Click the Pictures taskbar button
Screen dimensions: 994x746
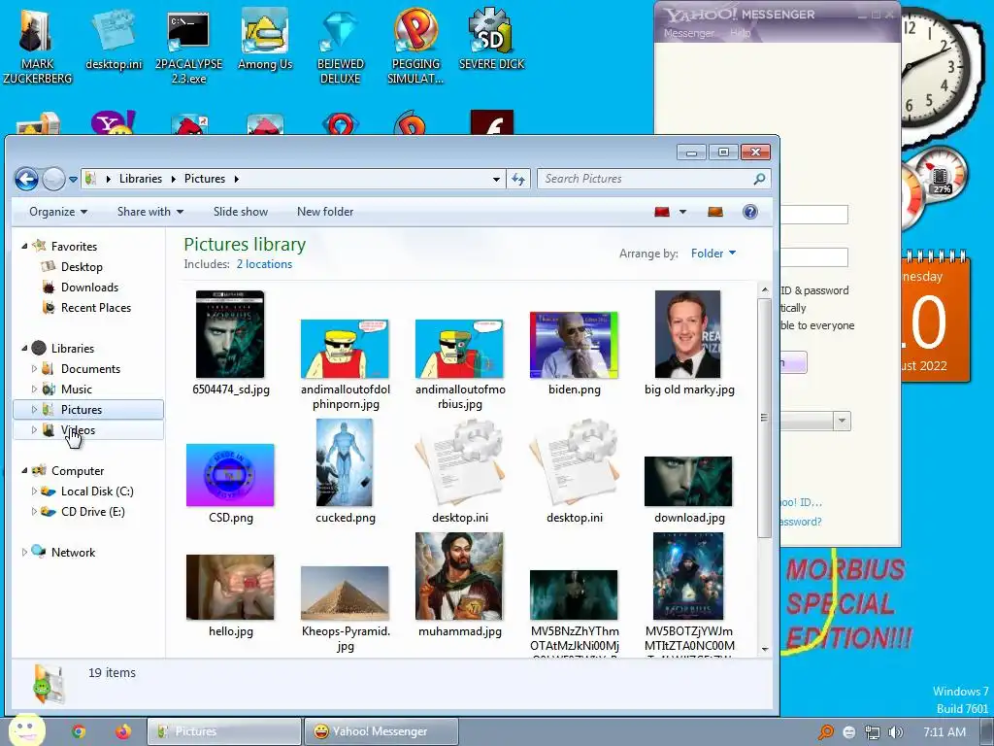224,731
